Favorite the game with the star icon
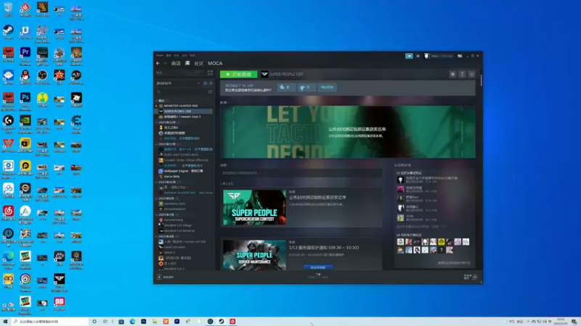Screen dimensions: 581x326 tap(471, 75)
